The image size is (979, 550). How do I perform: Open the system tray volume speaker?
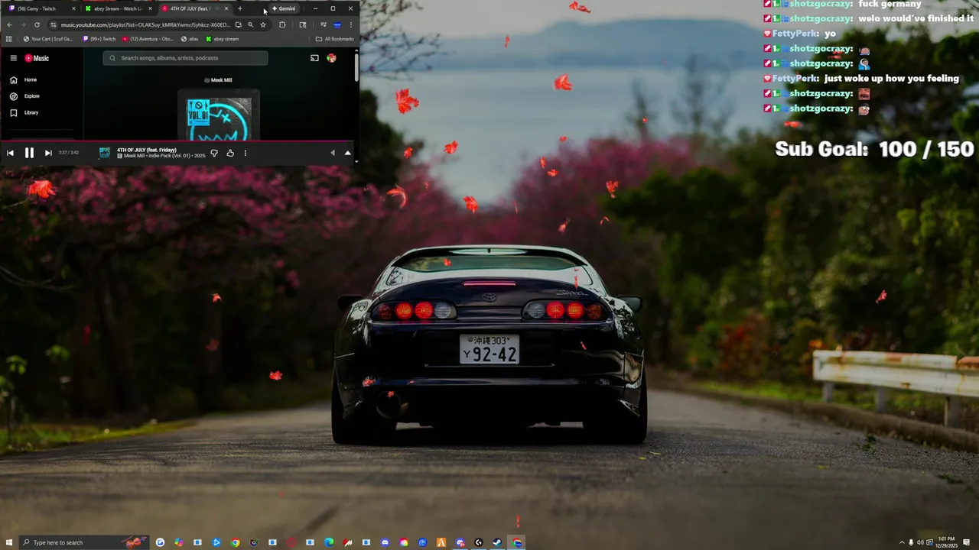pos(920,542)
